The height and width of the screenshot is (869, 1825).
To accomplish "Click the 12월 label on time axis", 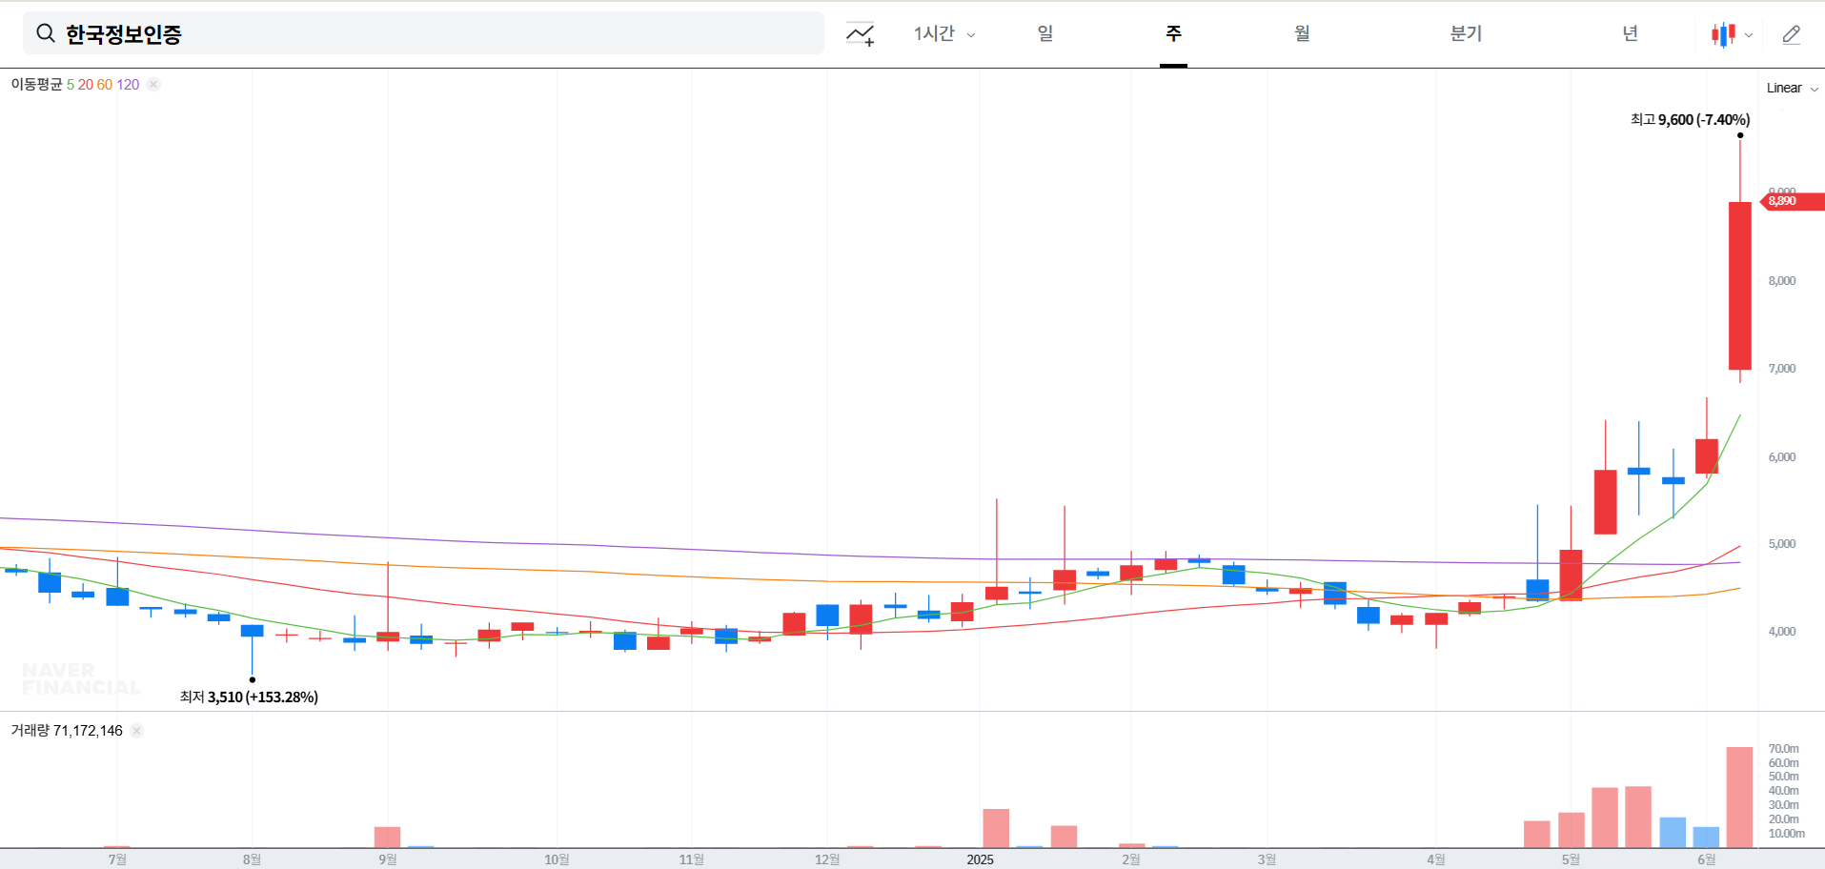I will click(x=827, y=859).
